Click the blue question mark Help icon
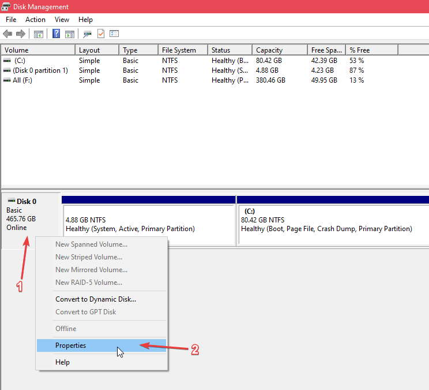Viewport: 429px width, 390px height. [56, 34]
